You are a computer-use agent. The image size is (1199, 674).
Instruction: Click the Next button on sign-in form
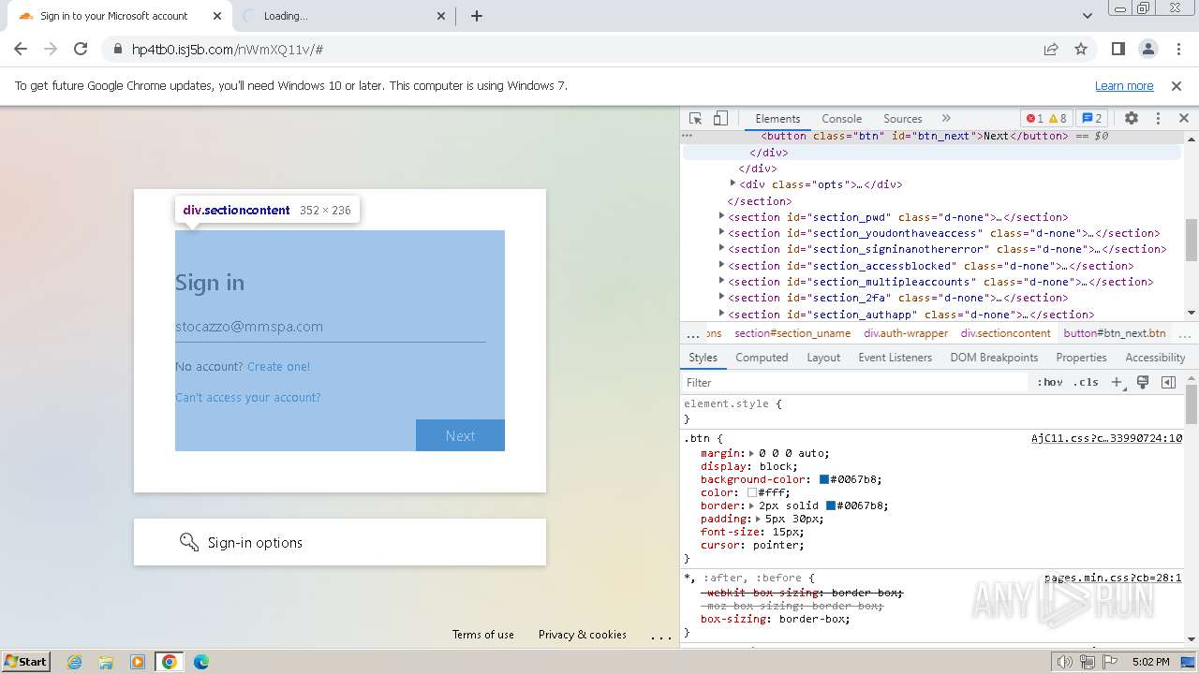[x=460, y=435]
